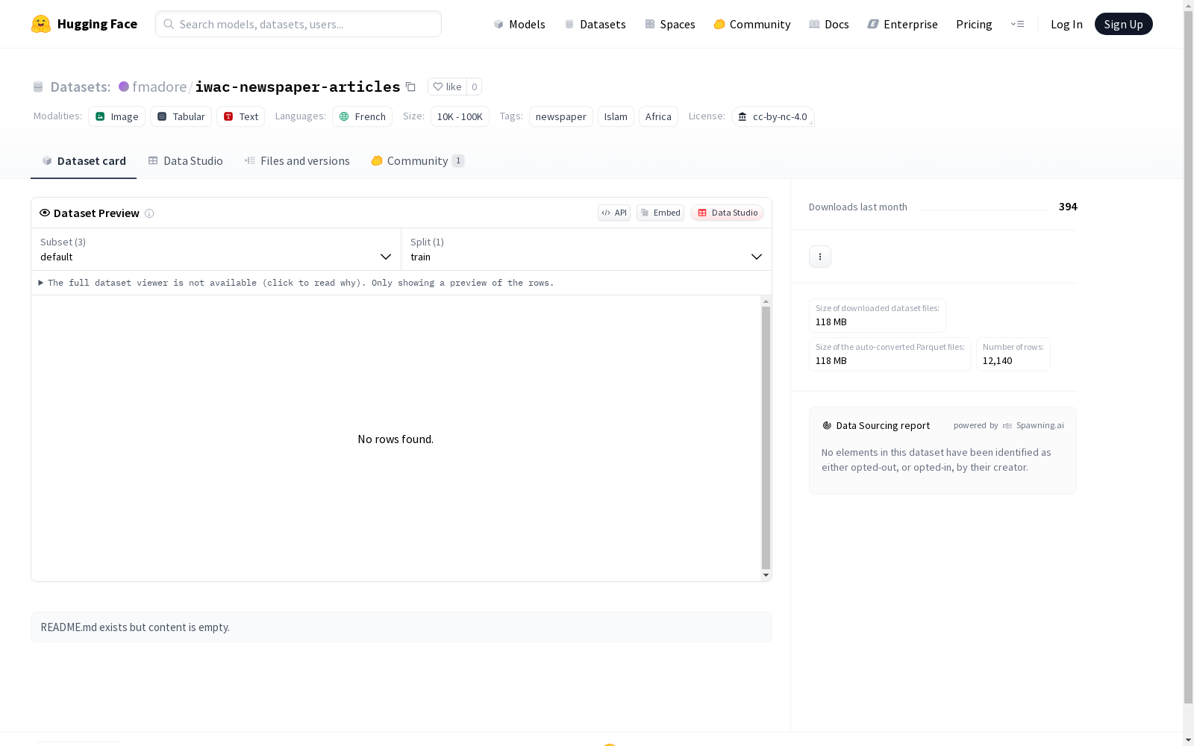Click the Islam tag
Viewport: 1194px width, 746px height.
pyautogui.click(x=616, y=116)
